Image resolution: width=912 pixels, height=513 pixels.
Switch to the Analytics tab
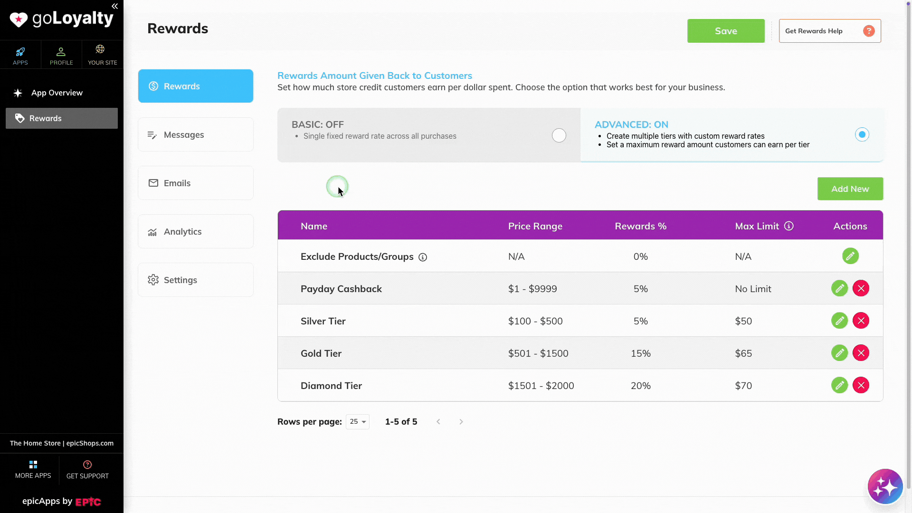[196, 231]
